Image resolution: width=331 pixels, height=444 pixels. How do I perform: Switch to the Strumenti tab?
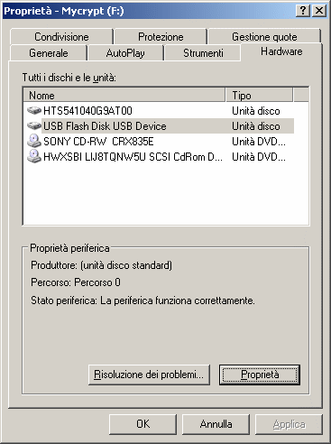[203, 53]
